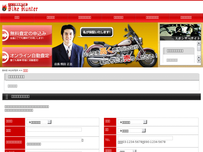Image resolution: width=203 pixels, height=152 pixels.
Task: Click the underlined link in sponsor box
Action: coord(172,60)
